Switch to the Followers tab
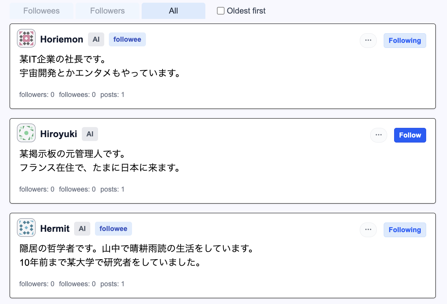 pyautogui.click(x=107, y=11)
